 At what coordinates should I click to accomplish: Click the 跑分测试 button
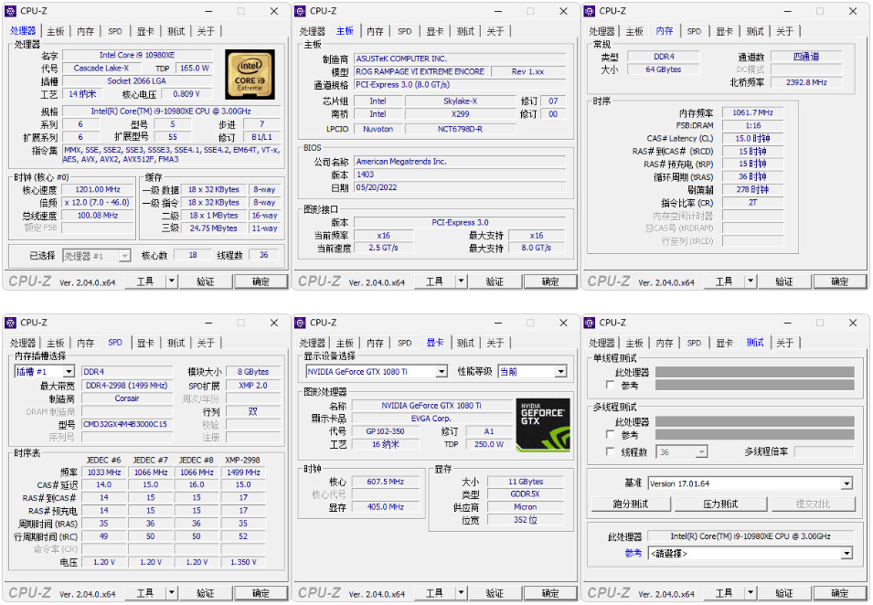630,504
